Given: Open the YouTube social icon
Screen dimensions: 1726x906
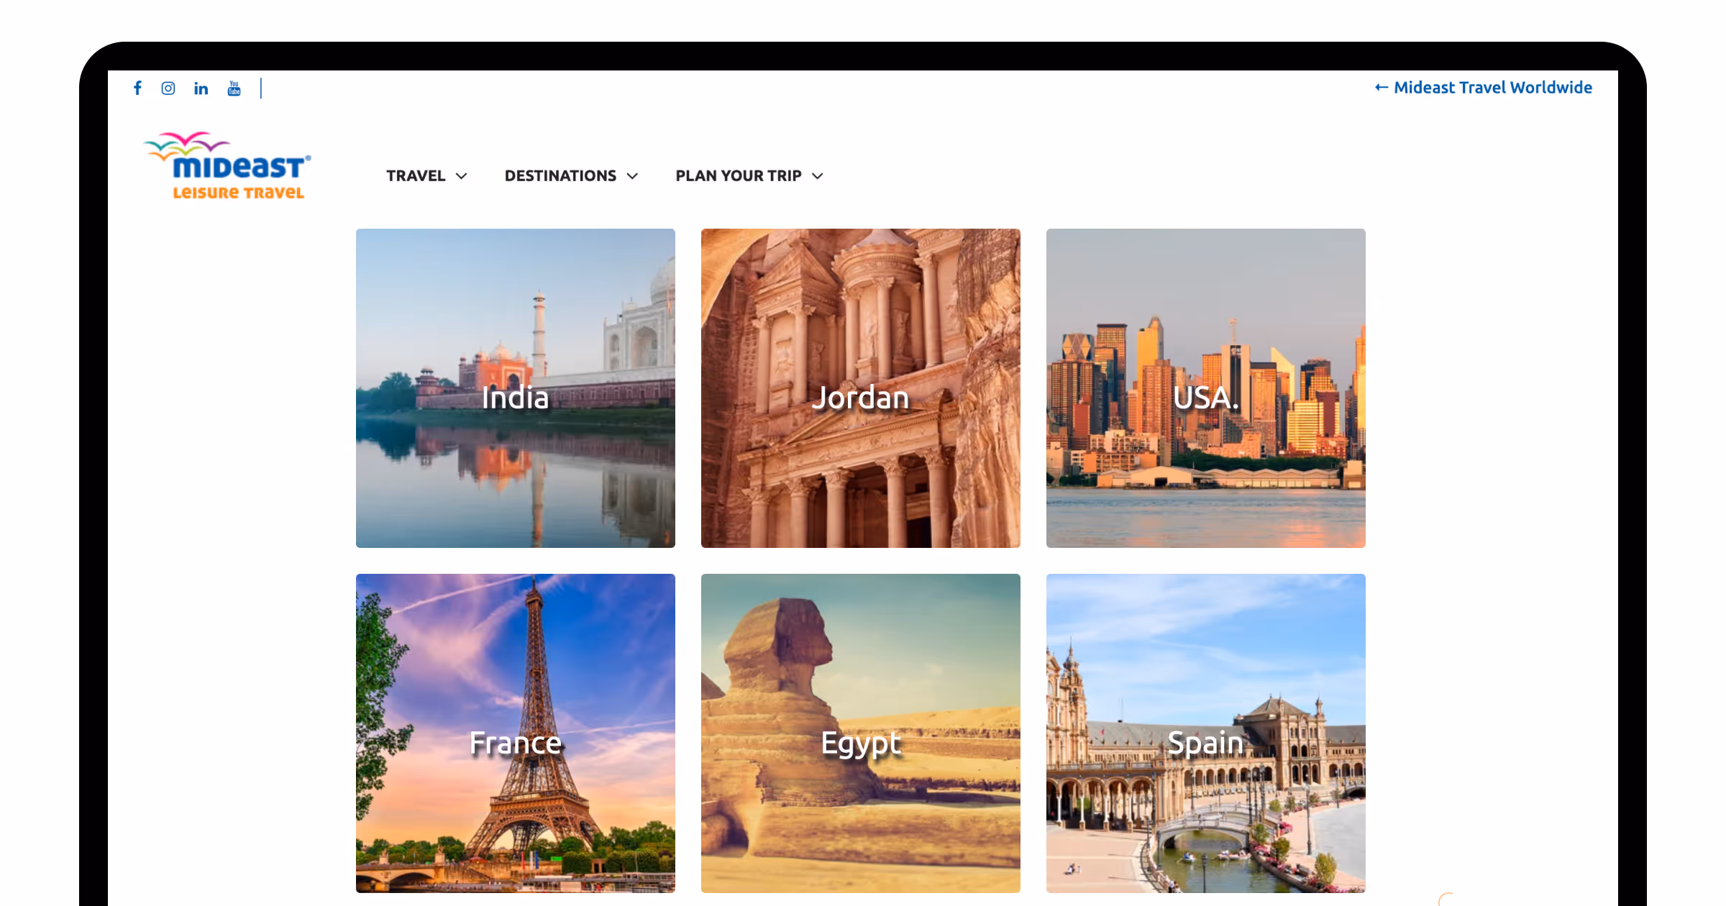Looking at the screenshot, I should point(234,88).
